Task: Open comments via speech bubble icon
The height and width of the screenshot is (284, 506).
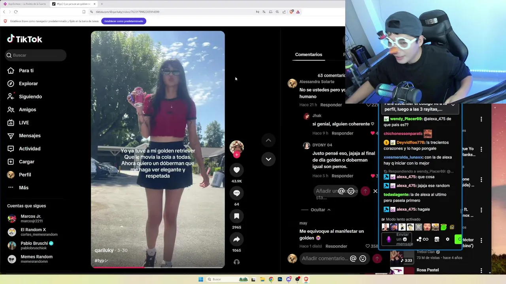Action: tap(236, 193)
